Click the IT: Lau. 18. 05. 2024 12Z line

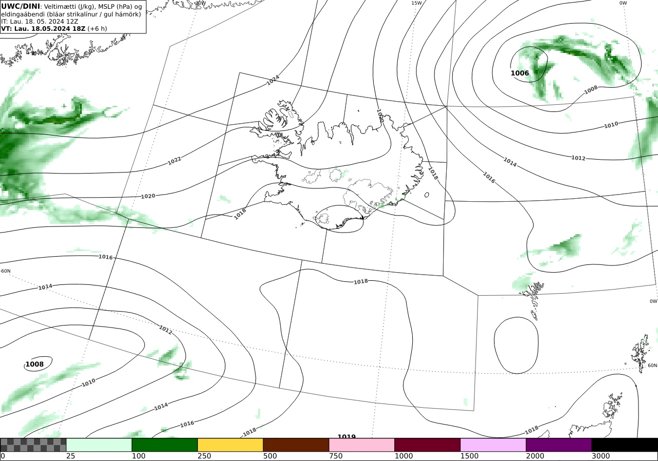pyautogui.click(x=40, y=22)
